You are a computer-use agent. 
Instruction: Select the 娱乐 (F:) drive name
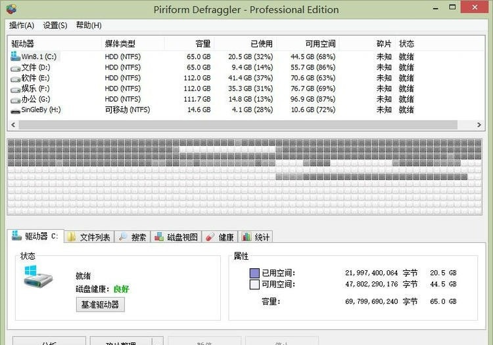pyautogui.click(x=35, y=89)
